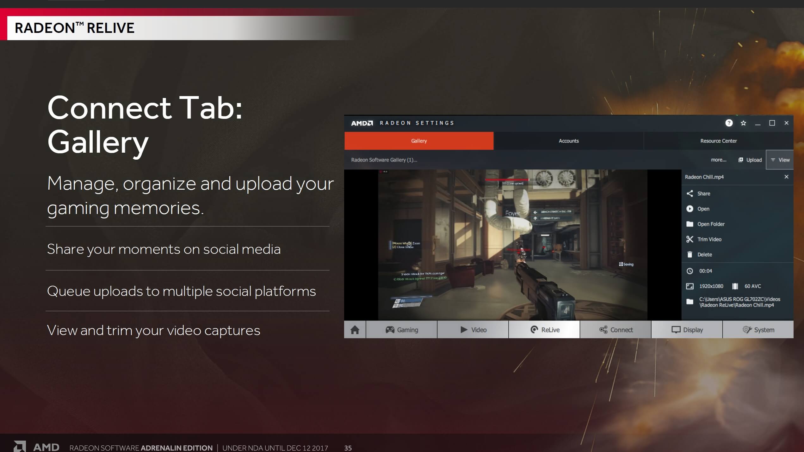
Task: Open the Video section
Action: point(473,330)
